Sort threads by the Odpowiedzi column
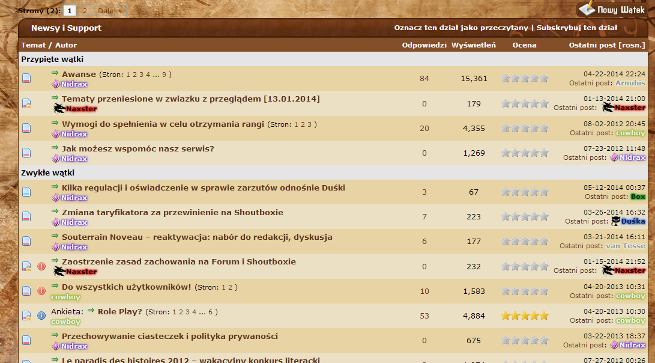 pyautogui.click(x=424, y=45)
